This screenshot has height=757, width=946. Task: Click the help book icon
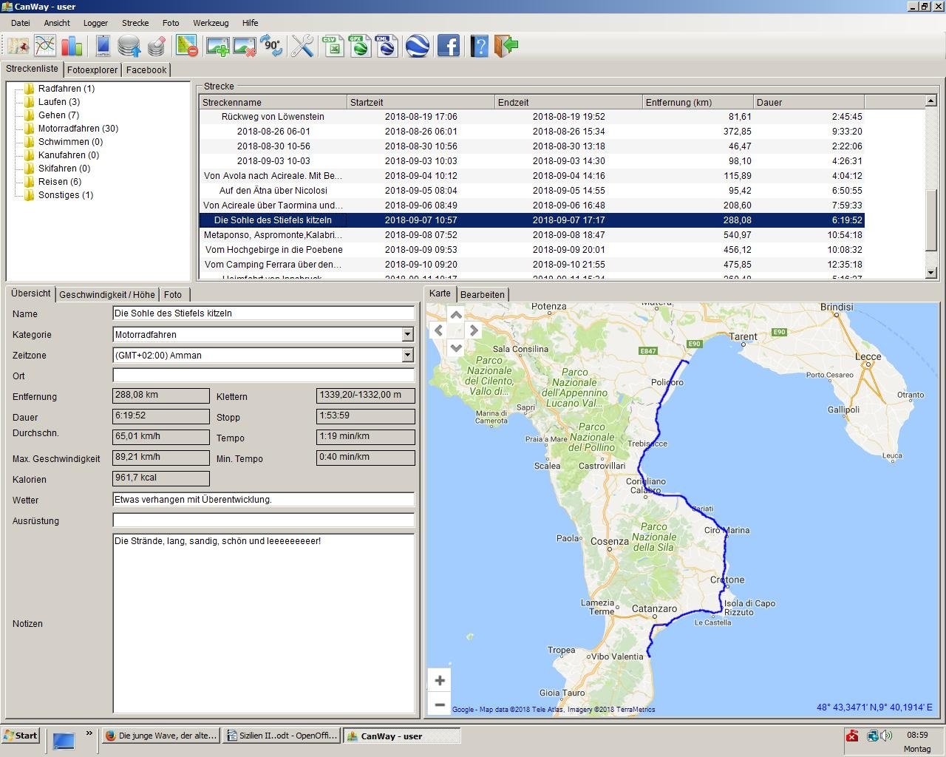pyautogui.click(x=479, y=46)
